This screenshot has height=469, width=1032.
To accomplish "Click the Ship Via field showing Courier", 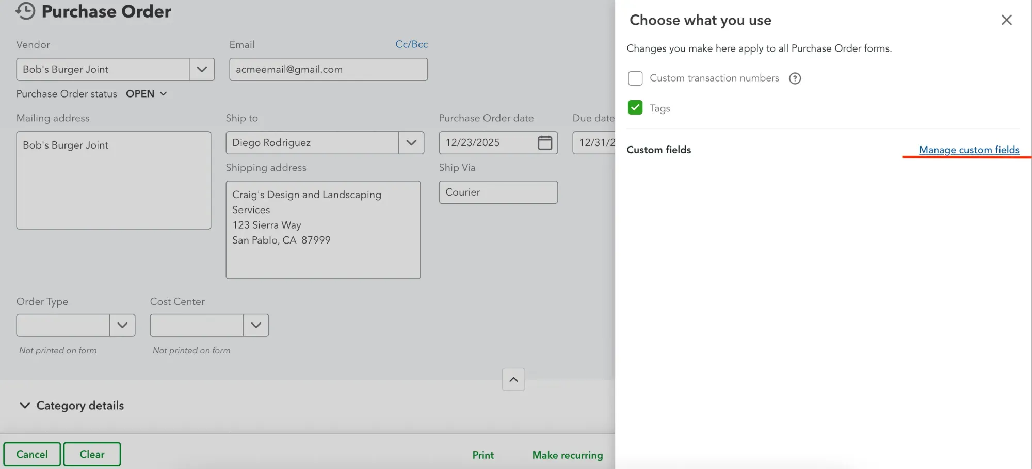I will coord(497,192).
